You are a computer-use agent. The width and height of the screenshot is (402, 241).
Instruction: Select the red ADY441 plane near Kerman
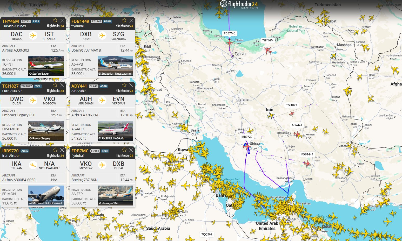[297, 134]
